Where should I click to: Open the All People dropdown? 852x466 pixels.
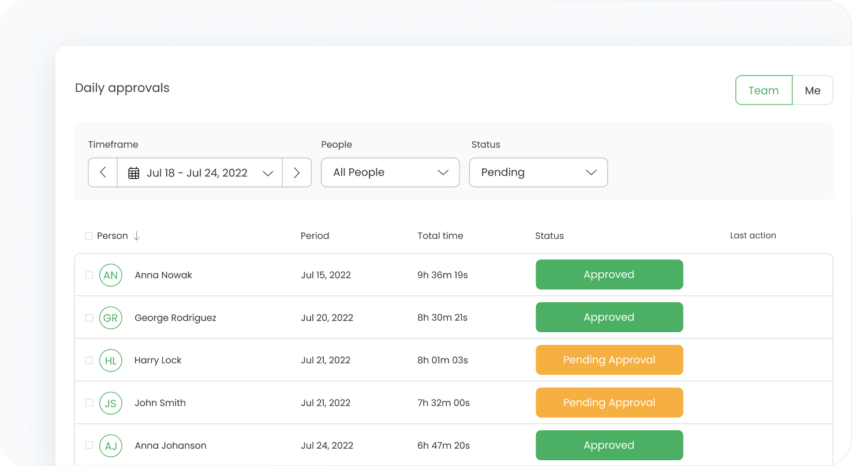point(390,172)
